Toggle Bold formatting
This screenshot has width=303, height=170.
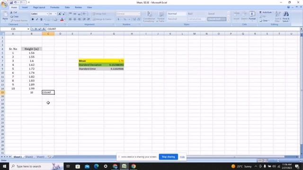pyautogui.click(x=33, y=19)
